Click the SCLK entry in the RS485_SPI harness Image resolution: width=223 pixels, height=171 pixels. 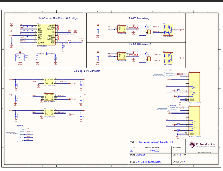coord(22,137)
